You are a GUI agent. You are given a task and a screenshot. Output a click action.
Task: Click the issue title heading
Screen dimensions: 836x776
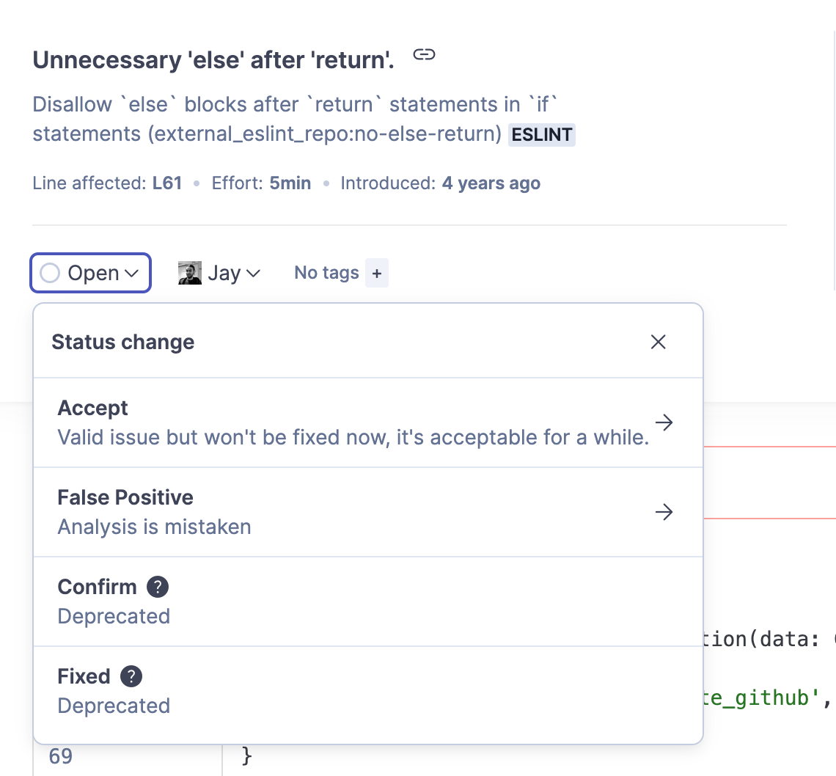click(213, 60)
